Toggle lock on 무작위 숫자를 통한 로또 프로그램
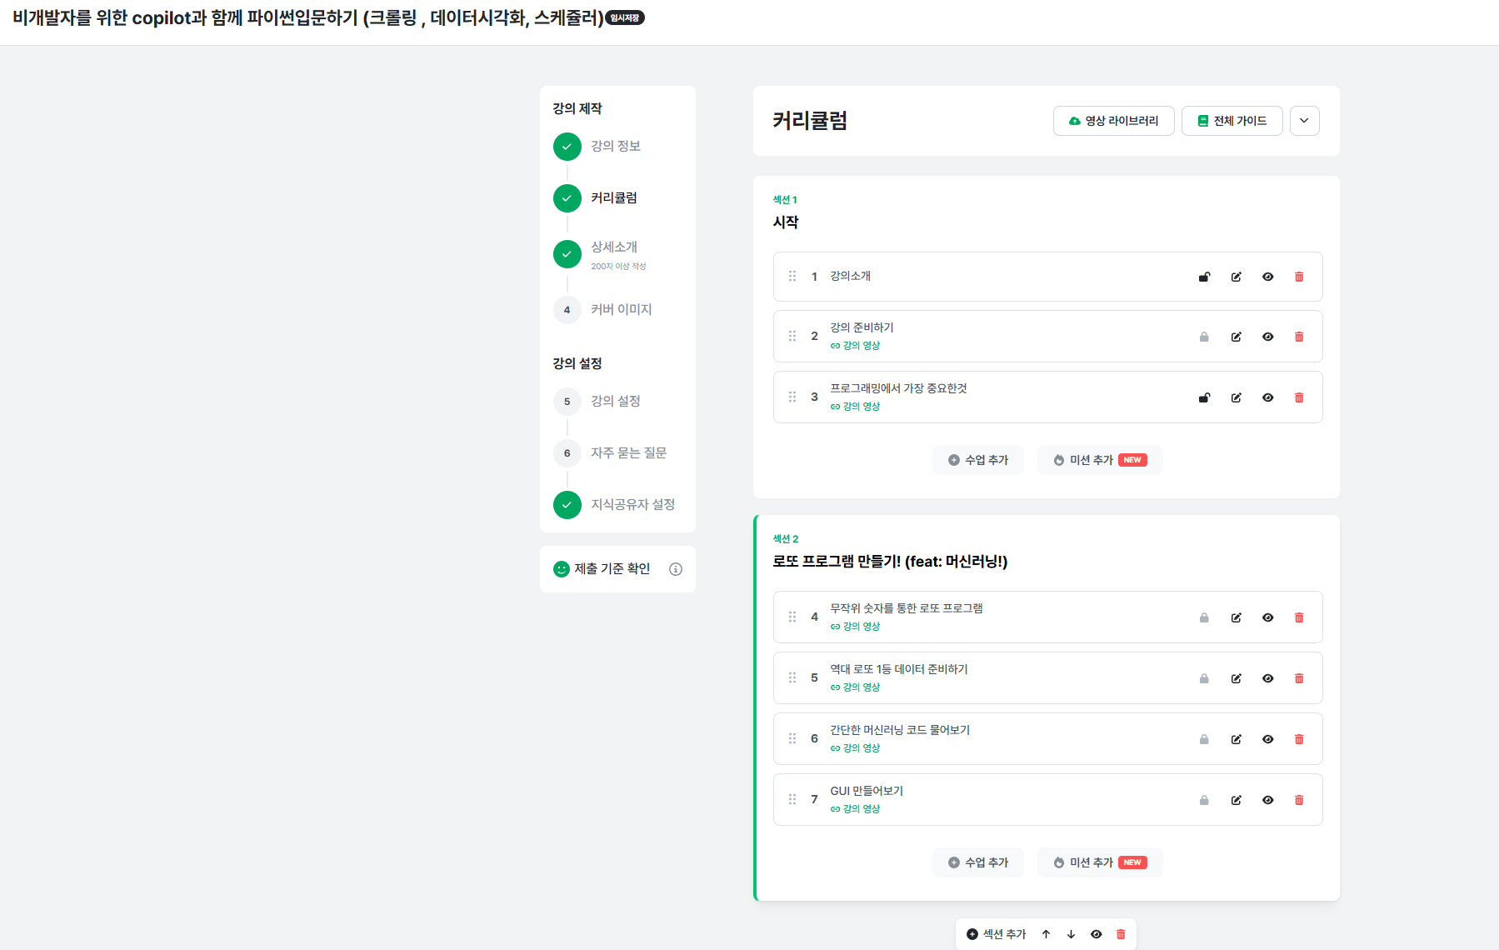This screenshot has width=1499, height=950. [x=1204, y=617]
